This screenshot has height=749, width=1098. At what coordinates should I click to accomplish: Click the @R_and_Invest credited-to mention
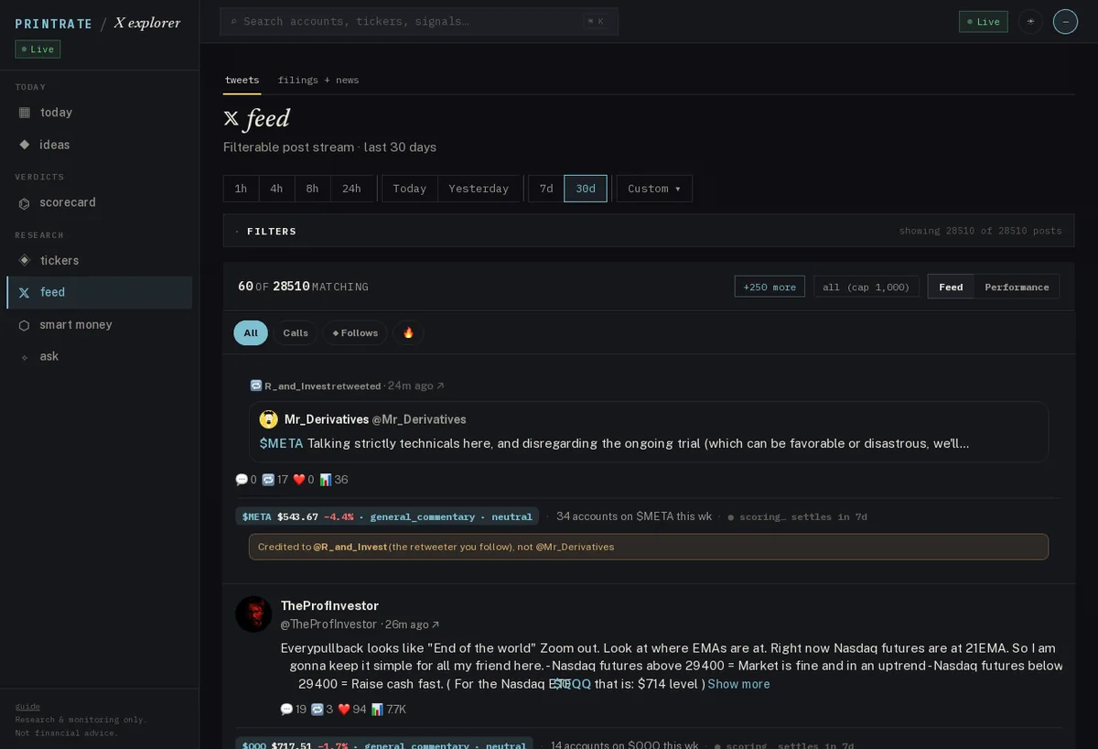pos(350,547)
